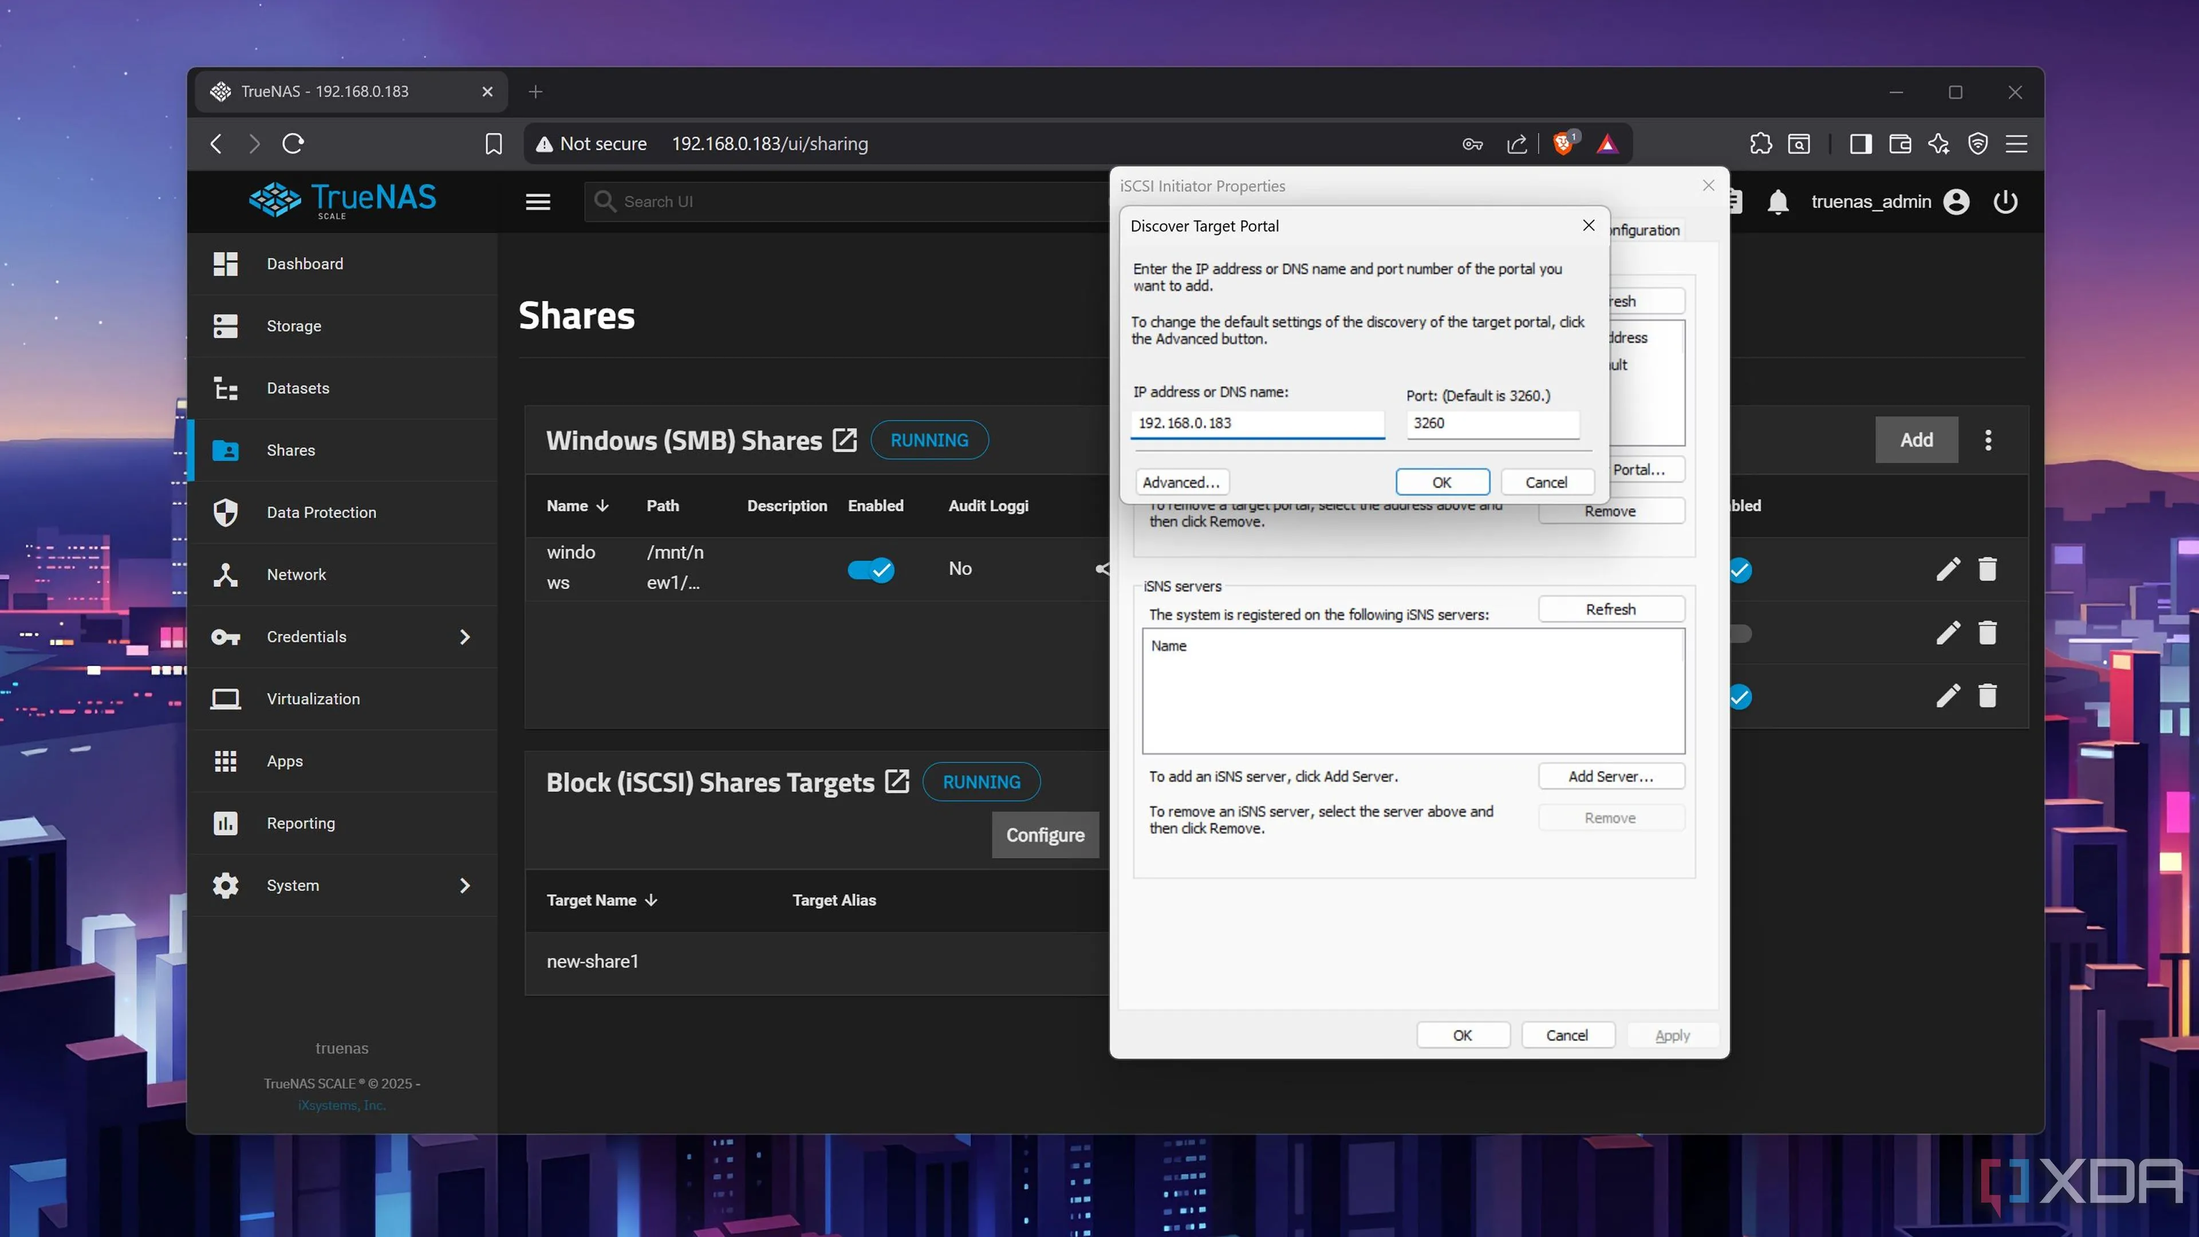Click Cancel at the bottom of iSCSI Initiator Properties
This screenshot has height=1237, width=2199.
(x=1567, y=1035)
